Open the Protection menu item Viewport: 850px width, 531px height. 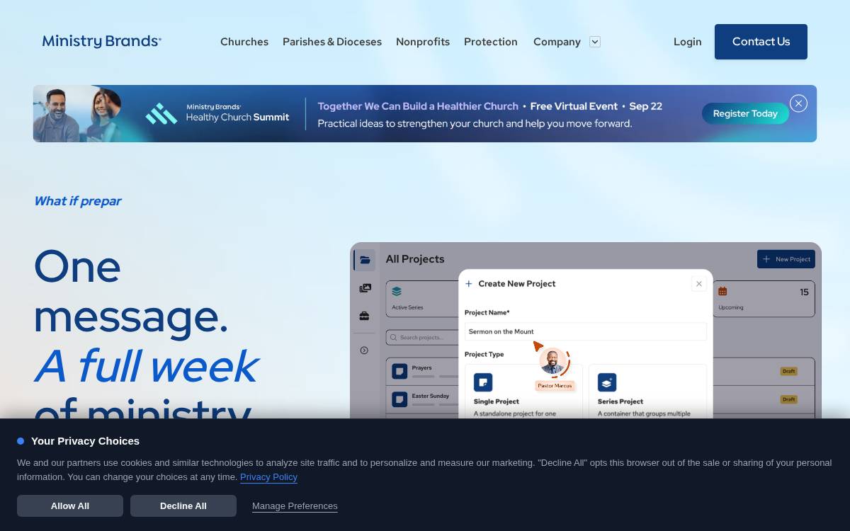pyautogui.click(x=491, y=42)
